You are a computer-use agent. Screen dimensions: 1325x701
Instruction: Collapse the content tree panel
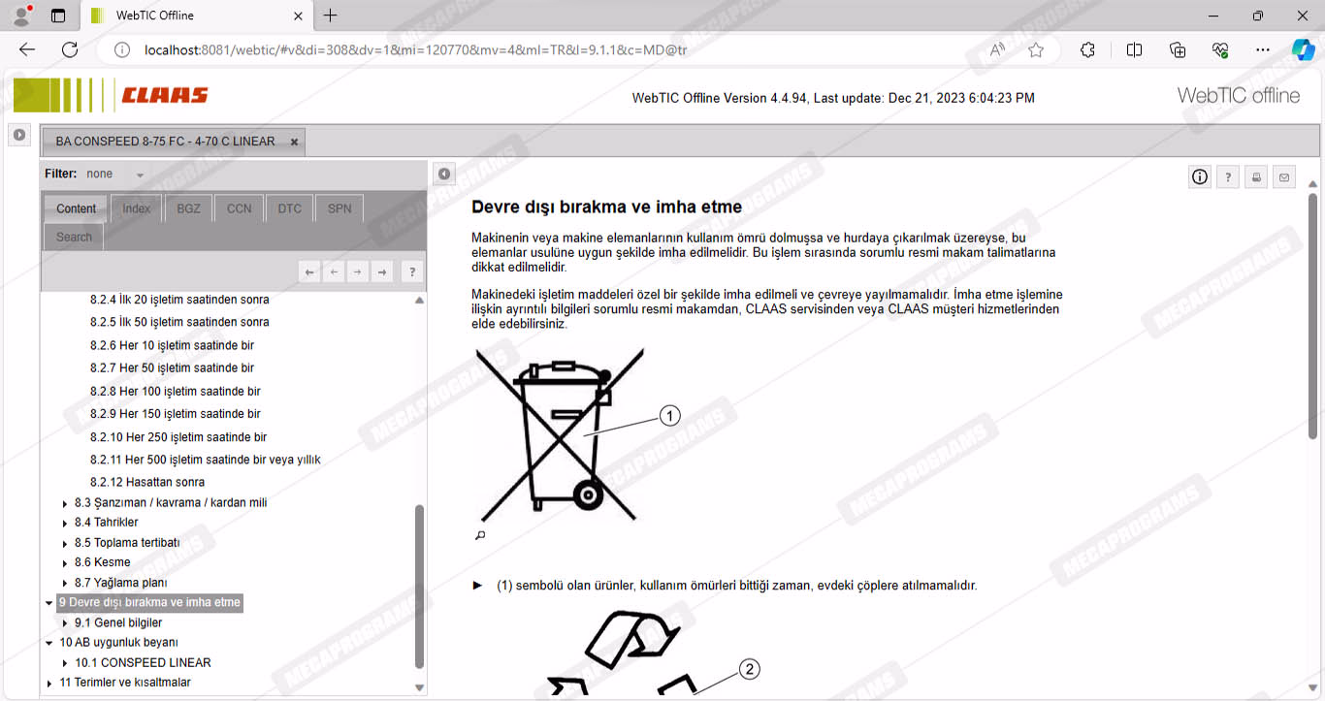pos(443,174)
